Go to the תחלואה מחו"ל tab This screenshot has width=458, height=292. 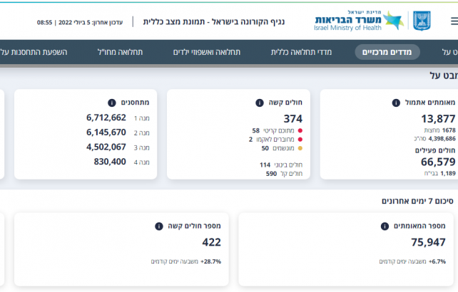click(x=124, y=52)
